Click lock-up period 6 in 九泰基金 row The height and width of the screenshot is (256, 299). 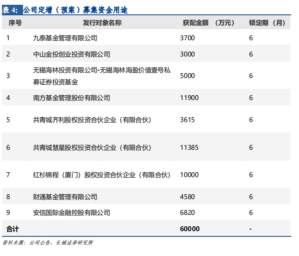(251, 38)
